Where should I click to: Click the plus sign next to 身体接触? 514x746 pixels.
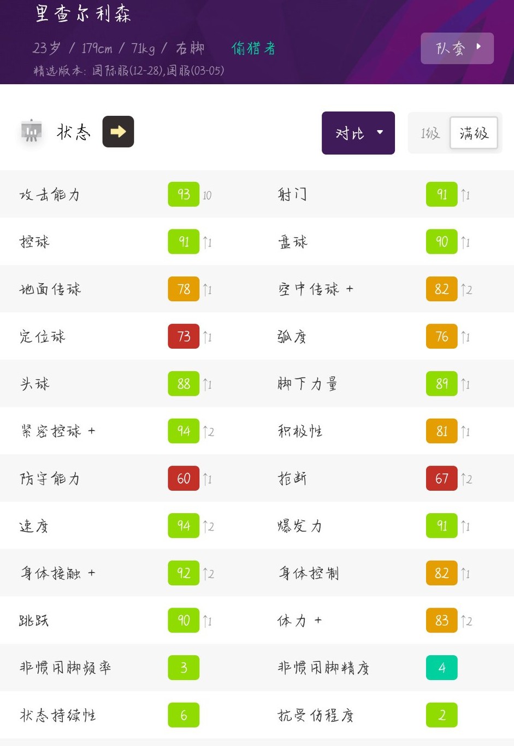(92, 573)
